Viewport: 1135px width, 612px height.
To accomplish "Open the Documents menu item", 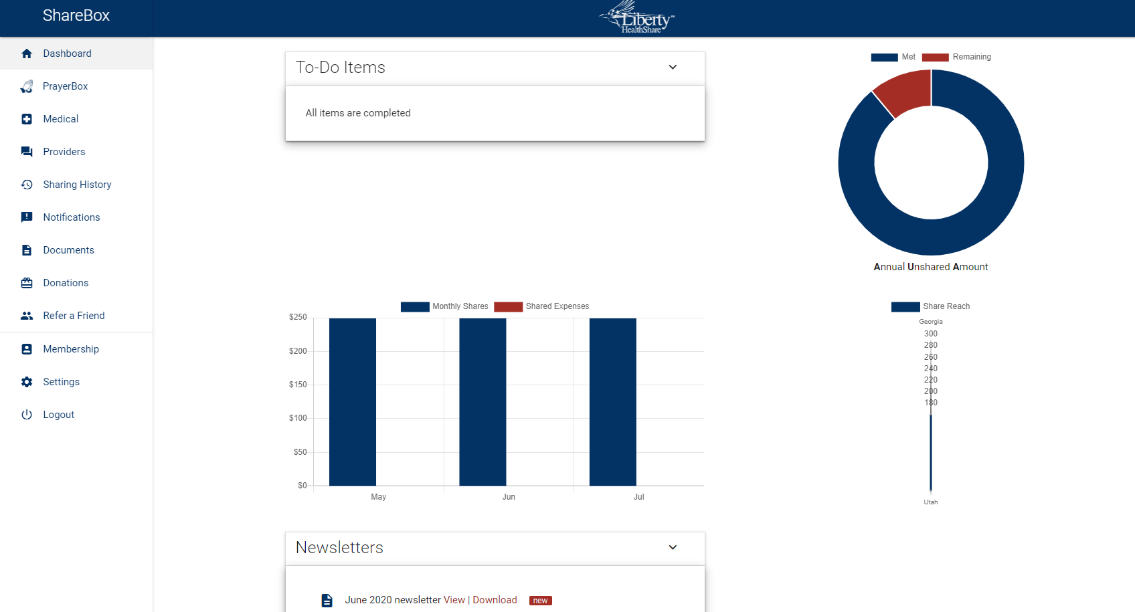I will (x=68, y=250).
